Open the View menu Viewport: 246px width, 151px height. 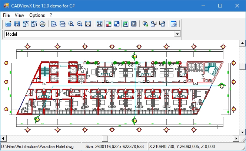[20, 15]
